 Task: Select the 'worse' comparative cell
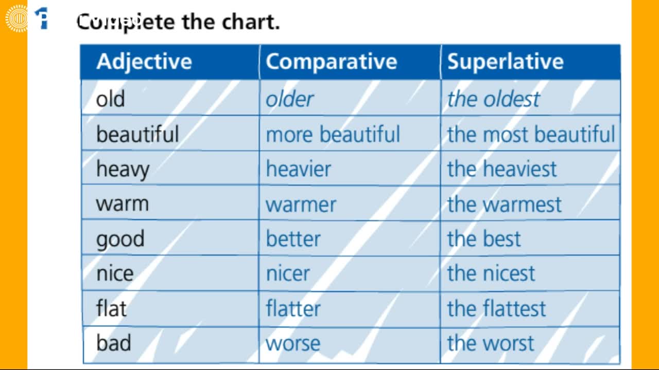(x=350, y=343)
